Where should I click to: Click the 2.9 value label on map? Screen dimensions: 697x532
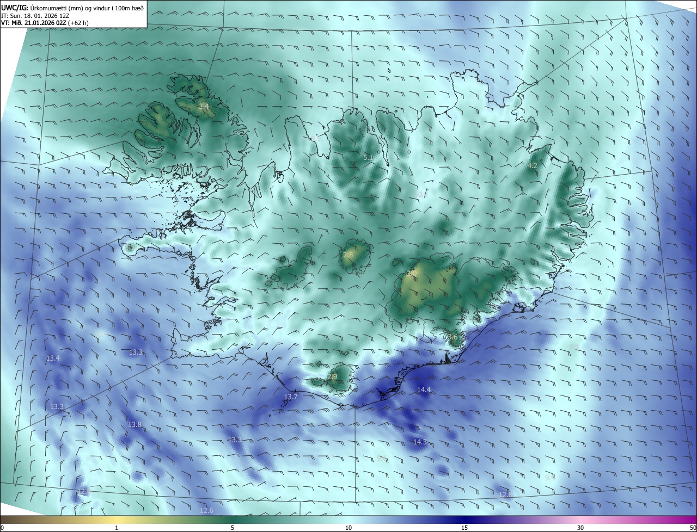coord(332,377)
